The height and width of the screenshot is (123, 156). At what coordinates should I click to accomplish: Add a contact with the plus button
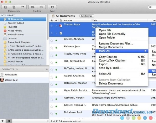pyautogui.click(x=47, y=70)
